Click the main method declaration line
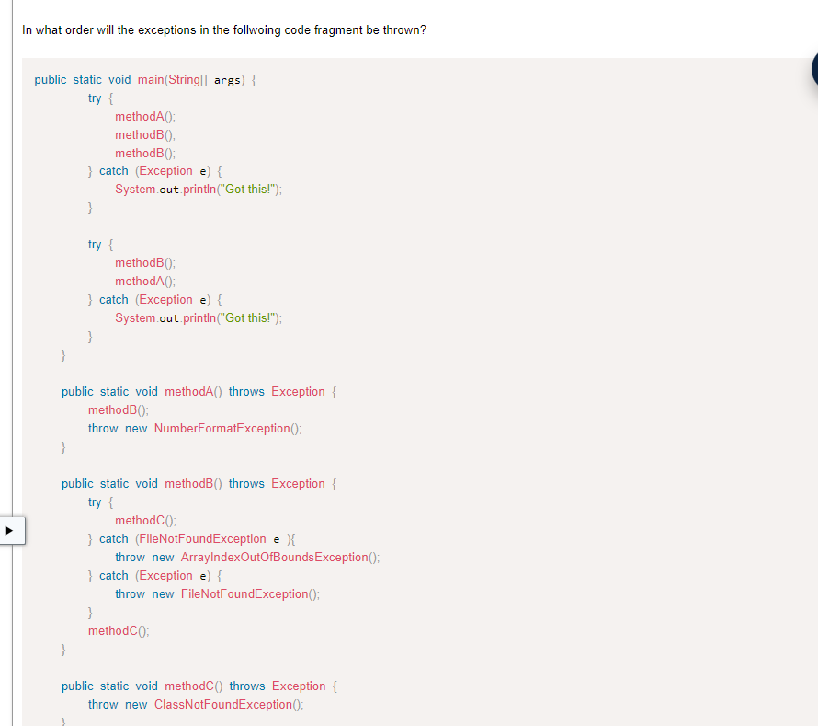 tap(142, 79)
